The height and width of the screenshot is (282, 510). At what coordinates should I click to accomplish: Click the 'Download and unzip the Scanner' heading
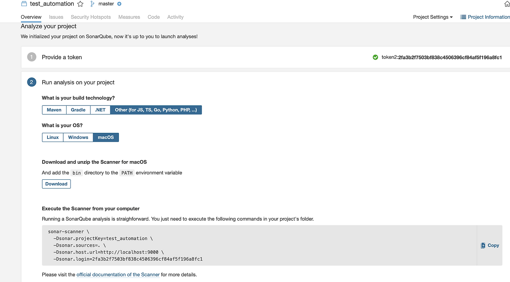(94, 162)
